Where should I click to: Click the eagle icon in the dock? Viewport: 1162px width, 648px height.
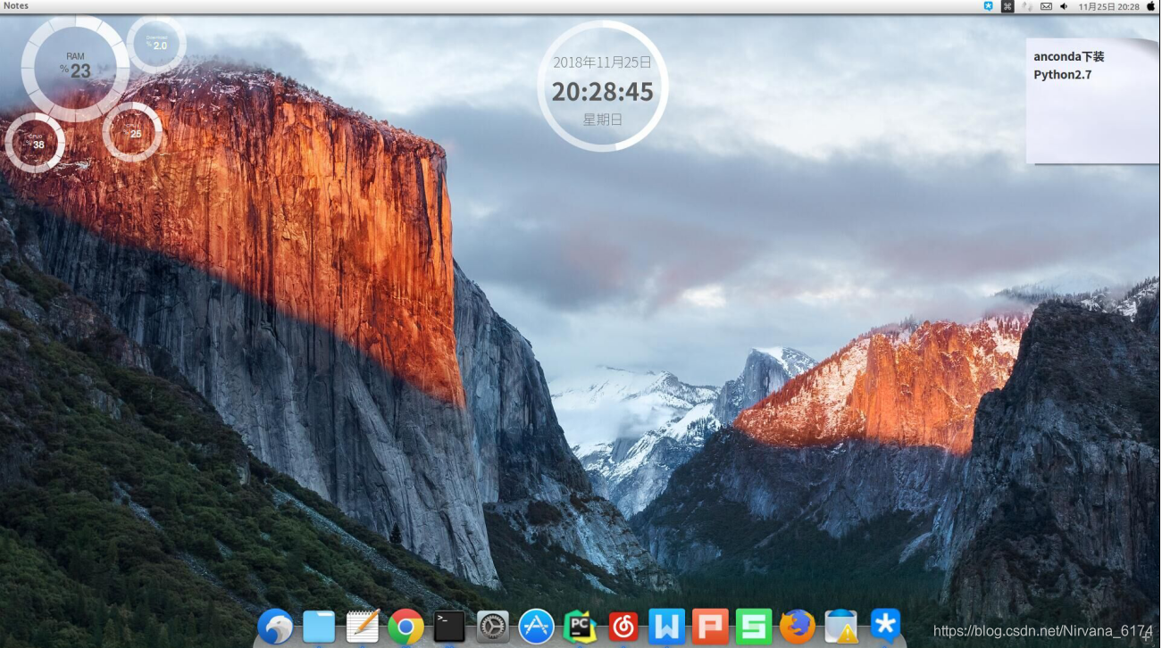coord(275,627)
